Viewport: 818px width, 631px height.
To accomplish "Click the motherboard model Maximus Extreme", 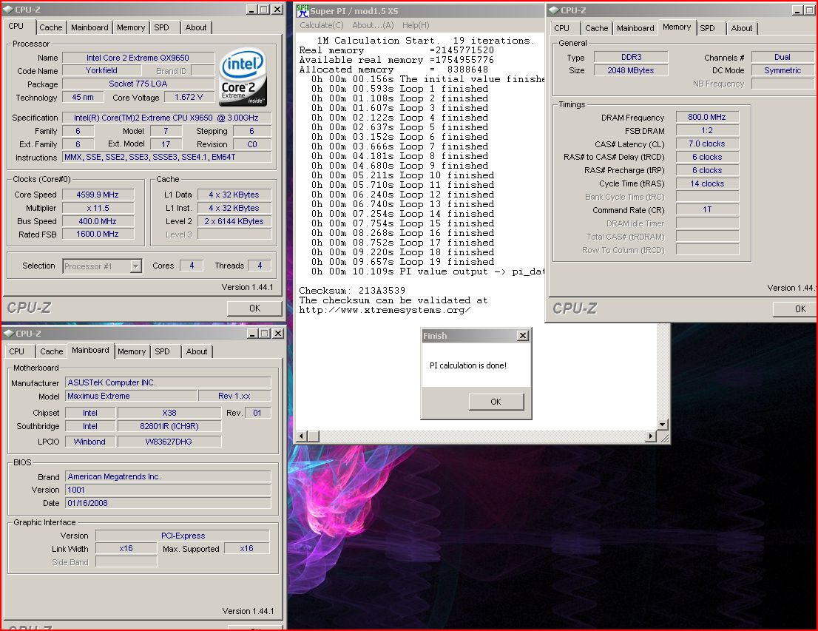I will 131,397.
